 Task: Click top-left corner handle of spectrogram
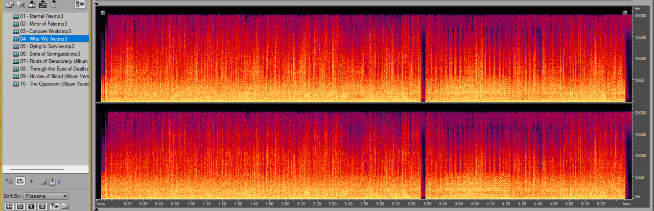[x=103, y=12]
